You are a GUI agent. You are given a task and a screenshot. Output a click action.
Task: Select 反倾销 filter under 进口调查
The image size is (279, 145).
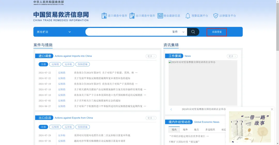tap(55, 64)
